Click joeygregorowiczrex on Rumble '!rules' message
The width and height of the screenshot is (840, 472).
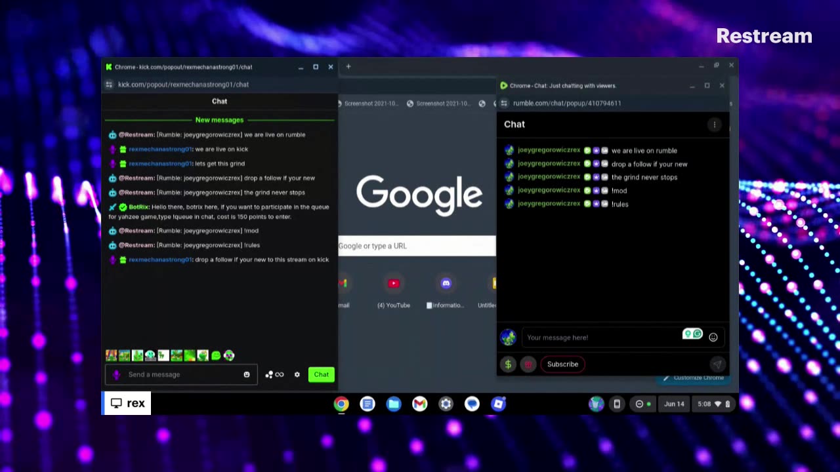click(x=549, y=204)
